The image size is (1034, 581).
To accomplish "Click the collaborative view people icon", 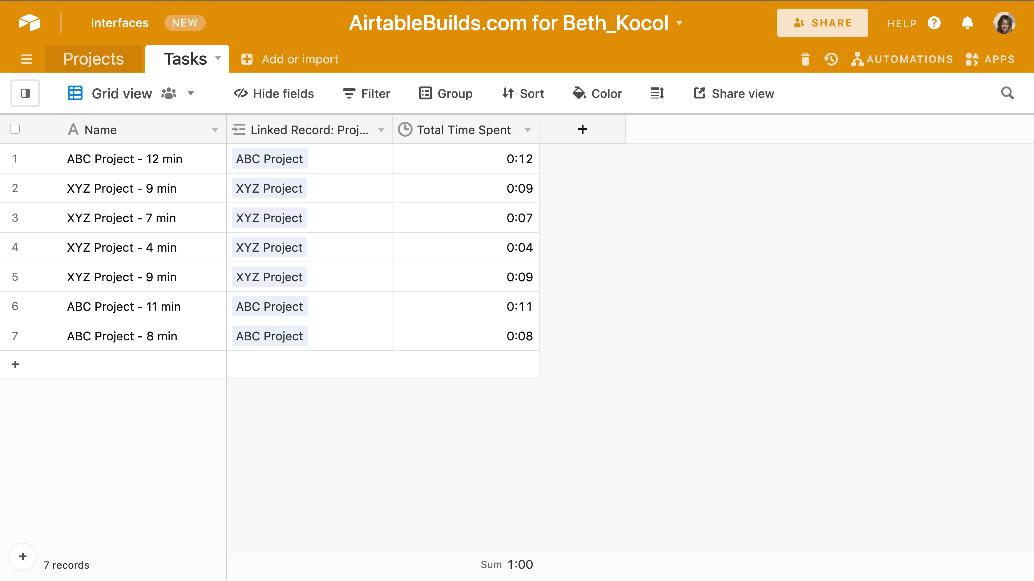I will click(x=169, y=94).
